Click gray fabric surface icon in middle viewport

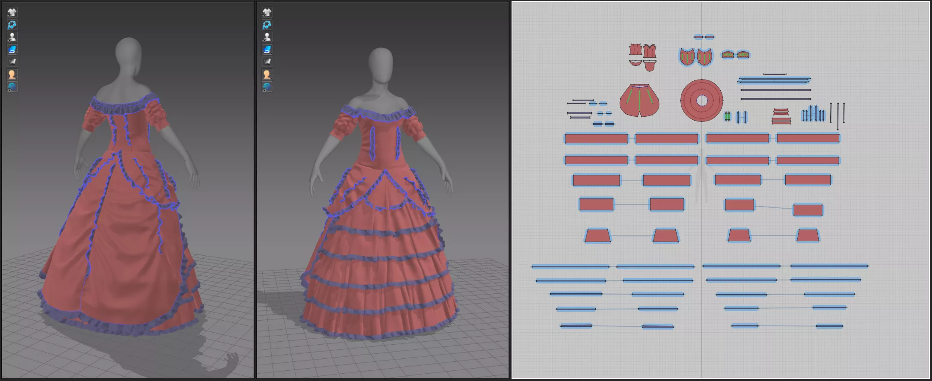click(x=267, y=62)
